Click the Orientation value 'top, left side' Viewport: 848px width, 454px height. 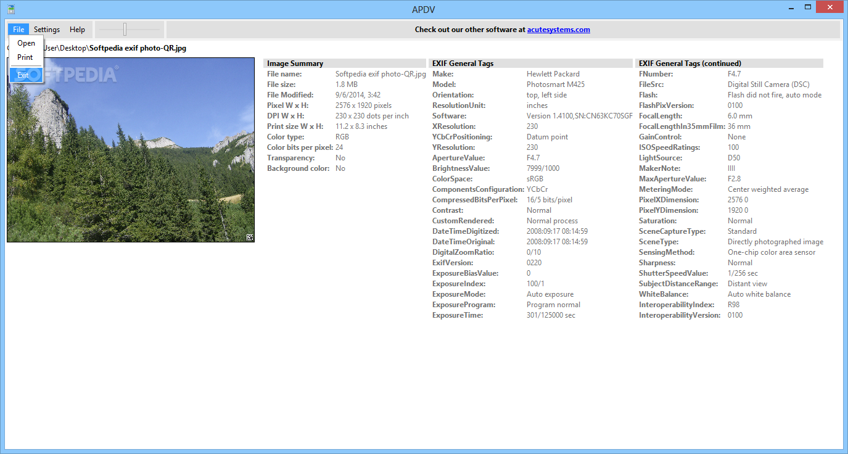pyautogui.click(x=546, y=95)
